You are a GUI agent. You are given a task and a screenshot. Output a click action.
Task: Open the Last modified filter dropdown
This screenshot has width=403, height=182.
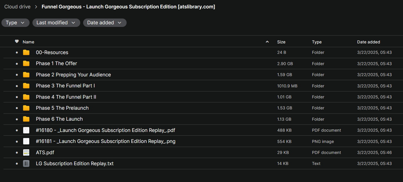point(56,23)
